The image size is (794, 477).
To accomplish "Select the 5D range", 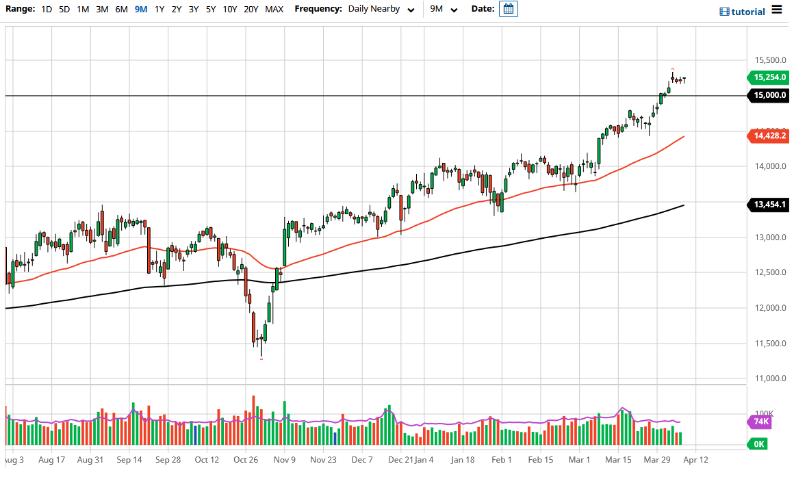I will 64,10.
